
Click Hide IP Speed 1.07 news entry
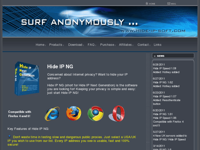point(165,97)
